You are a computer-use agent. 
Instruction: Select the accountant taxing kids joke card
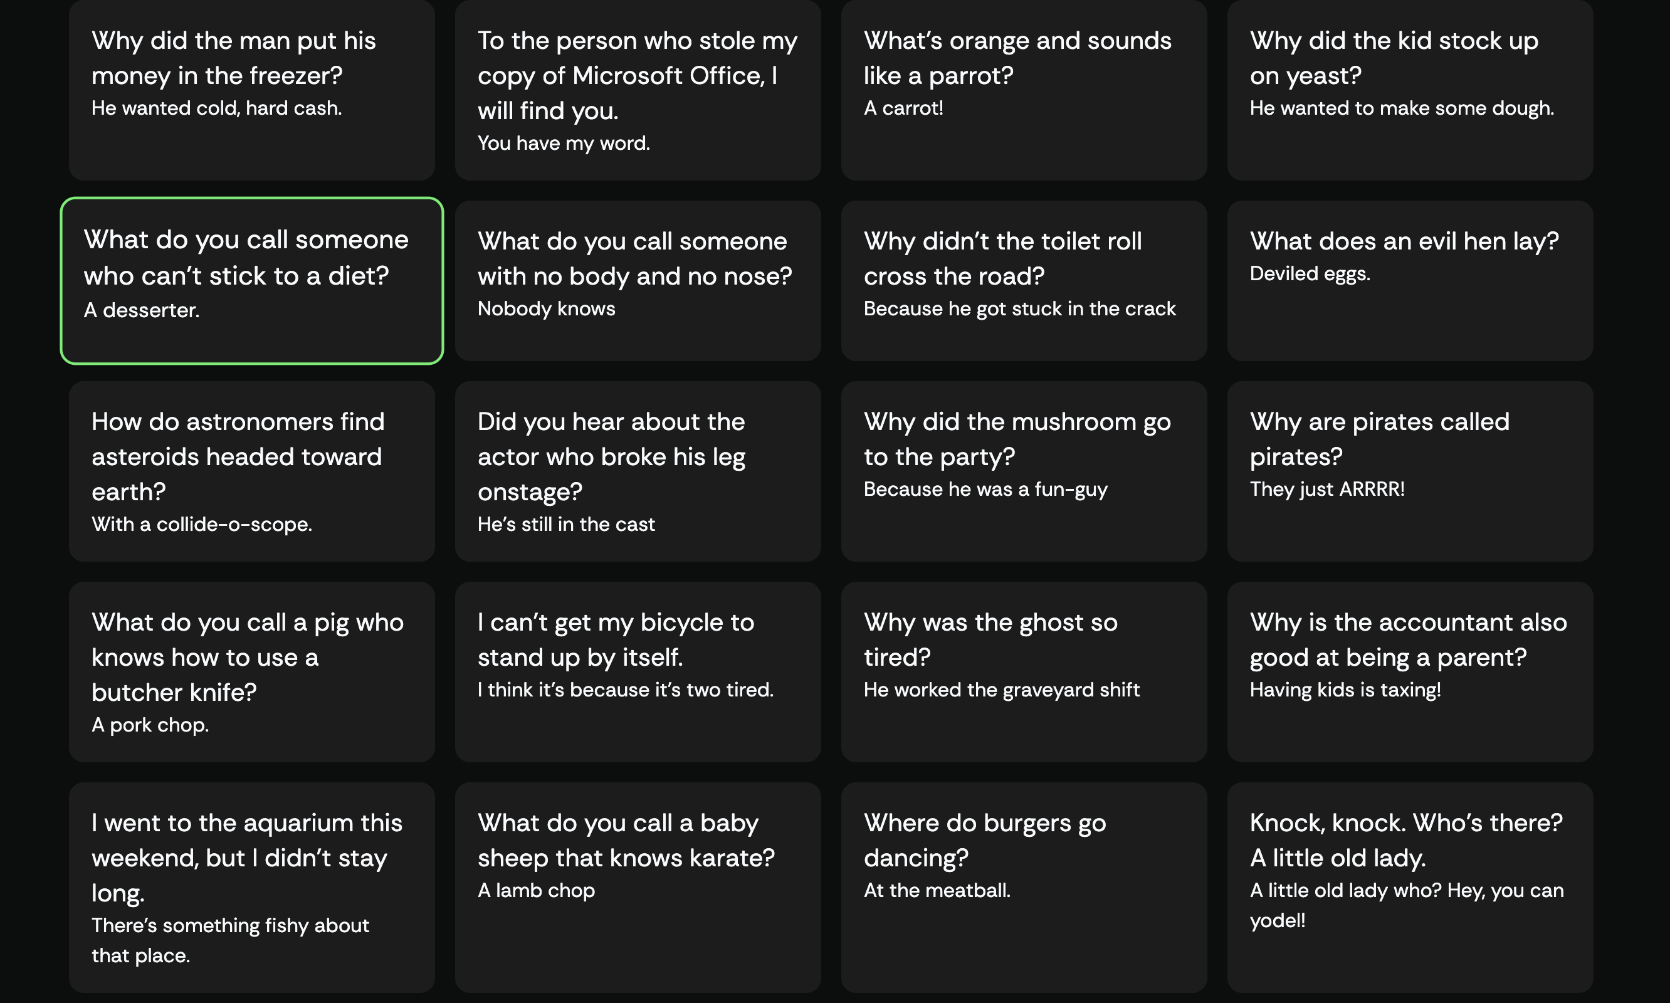(1410, 672)
